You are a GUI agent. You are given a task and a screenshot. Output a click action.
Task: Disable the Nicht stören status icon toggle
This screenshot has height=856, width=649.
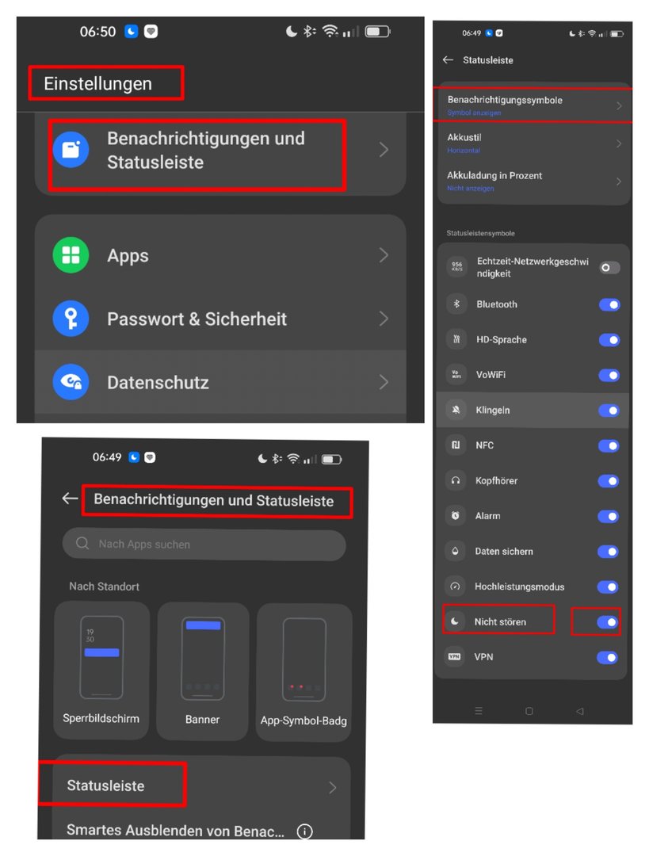click(608, 622)
